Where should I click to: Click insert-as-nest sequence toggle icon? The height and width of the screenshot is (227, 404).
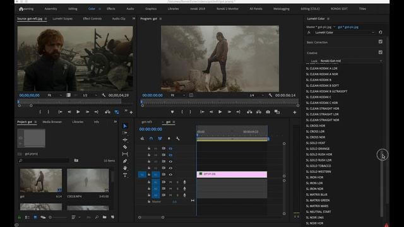pyautogui.click(x=142, y=139)
